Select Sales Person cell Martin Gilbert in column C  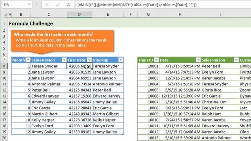click(49, 114)
